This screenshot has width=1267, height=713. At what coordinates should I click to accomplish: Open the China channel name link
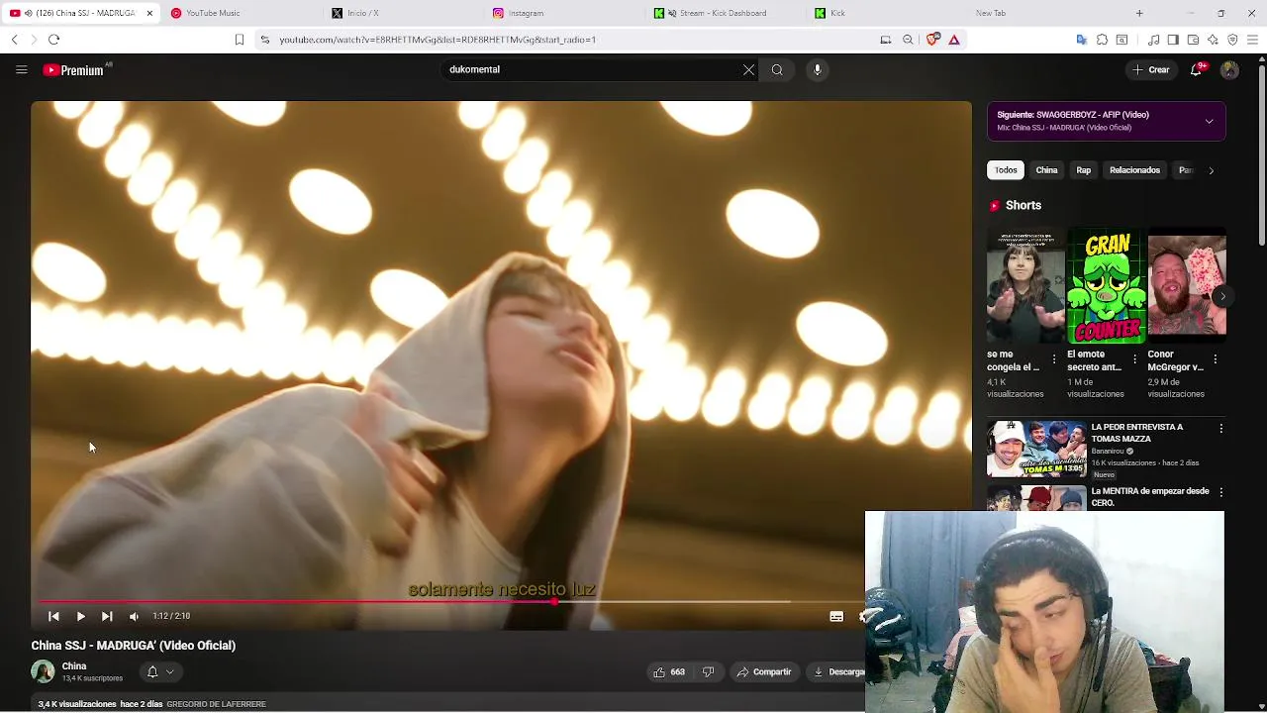[74, 666]
